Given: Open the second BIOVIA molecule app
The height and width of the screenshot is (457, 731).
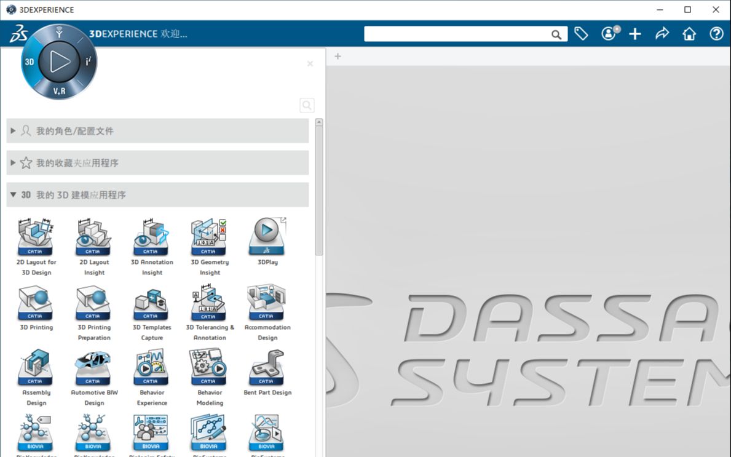Looking at the screenshot, I should pyautogui.click(x=93, y=434).
